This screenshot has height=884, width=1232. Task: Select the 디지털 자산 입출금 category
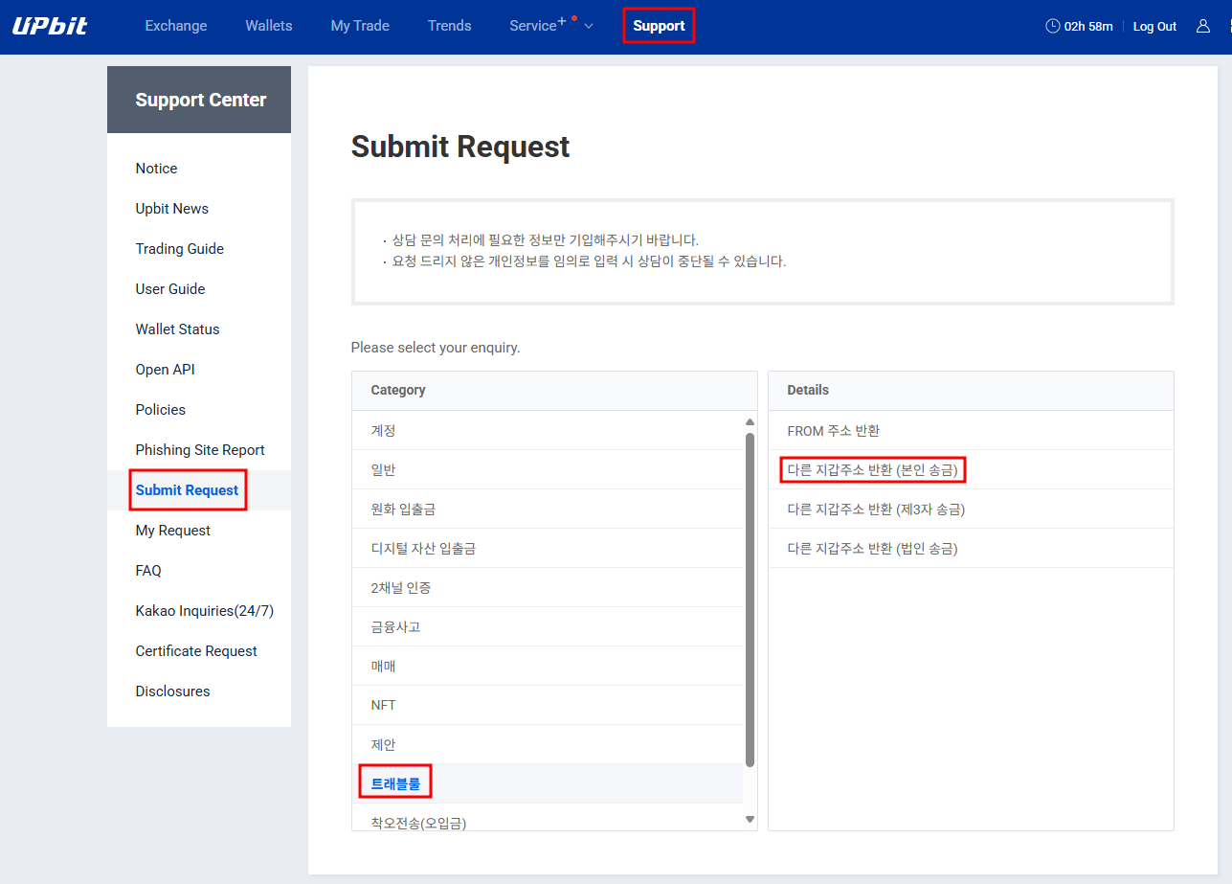pos(423,549)
